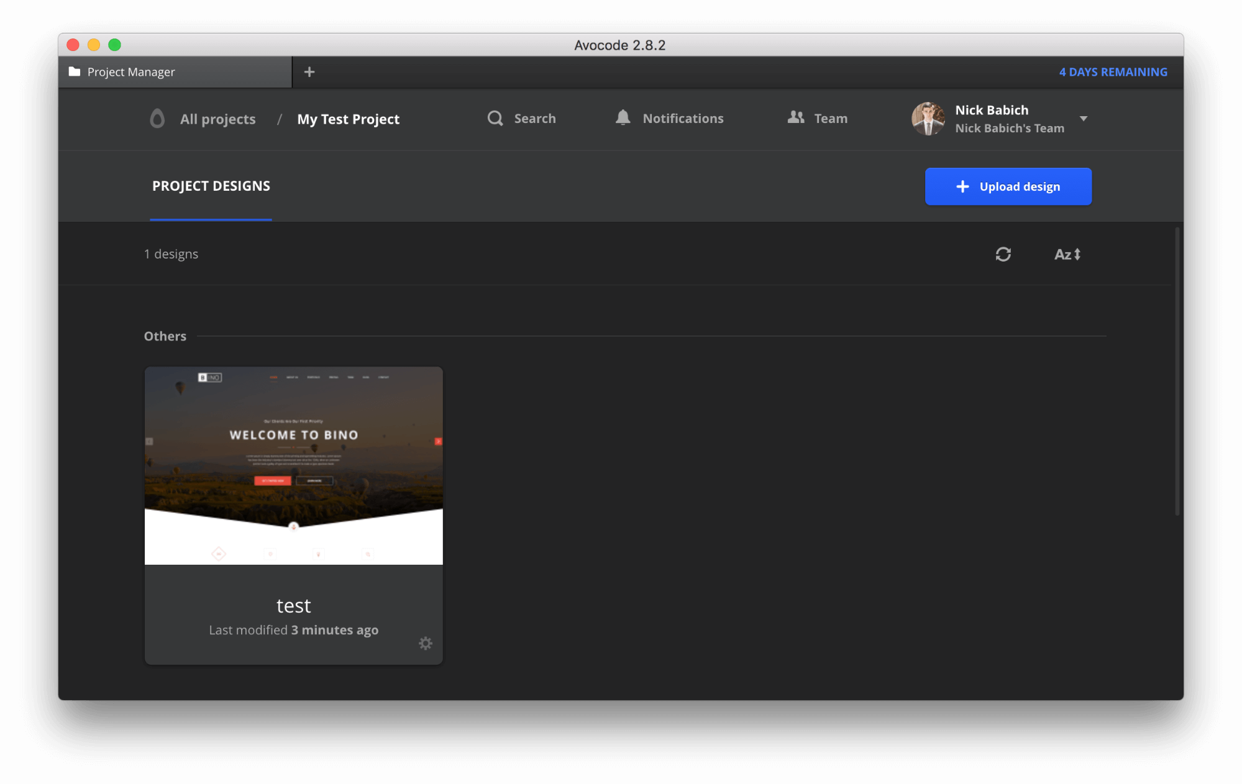Screen dimensions: 1242x784
Task: Open notifications bell icon
Action: 623,118
